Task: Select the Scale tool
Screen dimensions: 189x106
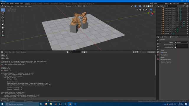Action: tap(3, 24)
